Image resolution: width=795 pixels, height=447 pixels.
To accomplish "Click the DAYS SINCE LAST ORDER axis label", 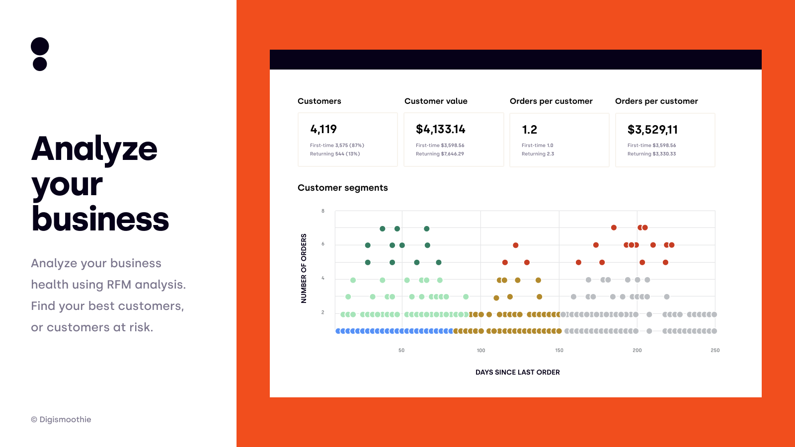I will [x=518, y=372].
